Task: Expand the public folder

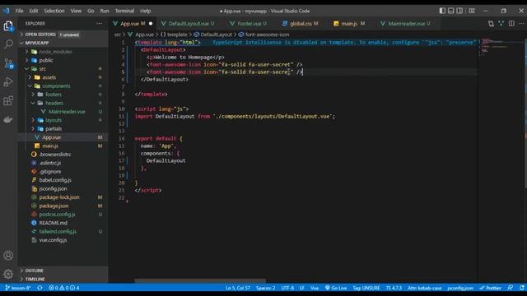Action: tap(63, 60)
